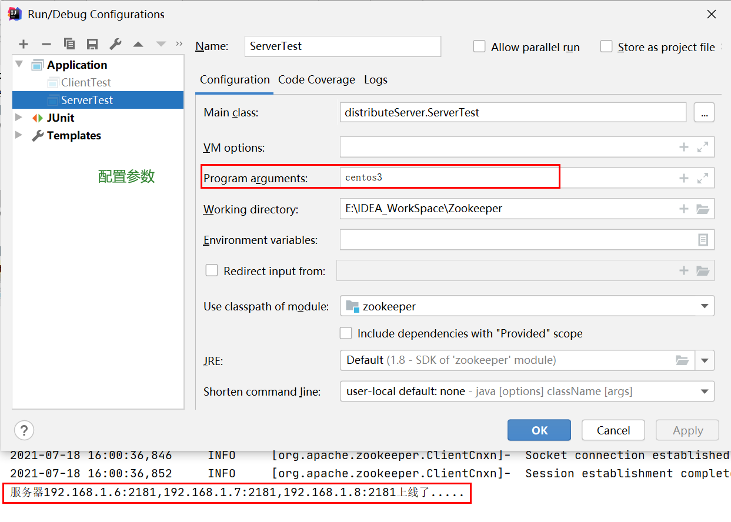Image resolution: width=731 pixels, height=522 pixels.
Task: Insert macro in Working directory plus icon
Action: point(684,209)
